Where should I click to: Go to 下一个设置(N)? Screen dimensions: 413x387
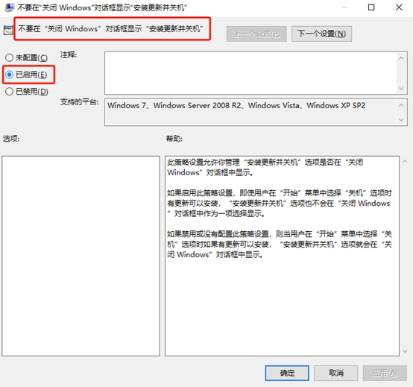(x=321, y=34)
